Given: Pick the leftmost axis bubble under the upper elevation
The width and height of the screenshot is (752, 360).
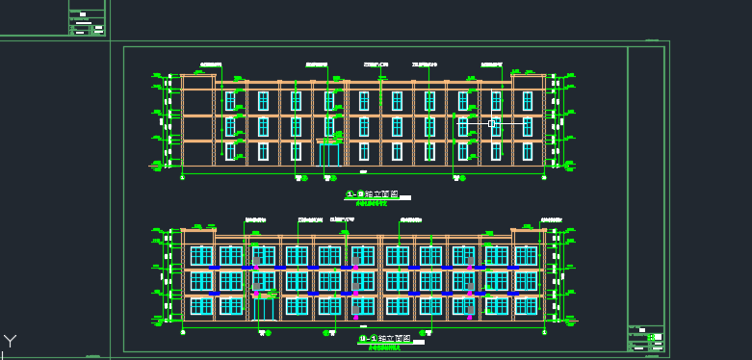Looking at the screenshot, I should pyautogui.click(x=182, y=178).
